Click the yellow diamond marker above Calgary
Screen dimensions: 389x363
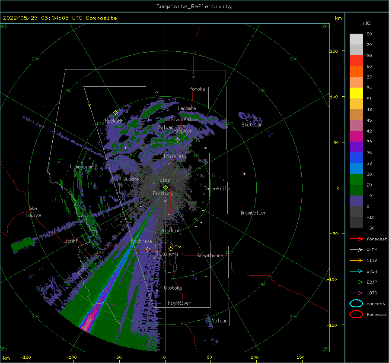pos(171,249)
